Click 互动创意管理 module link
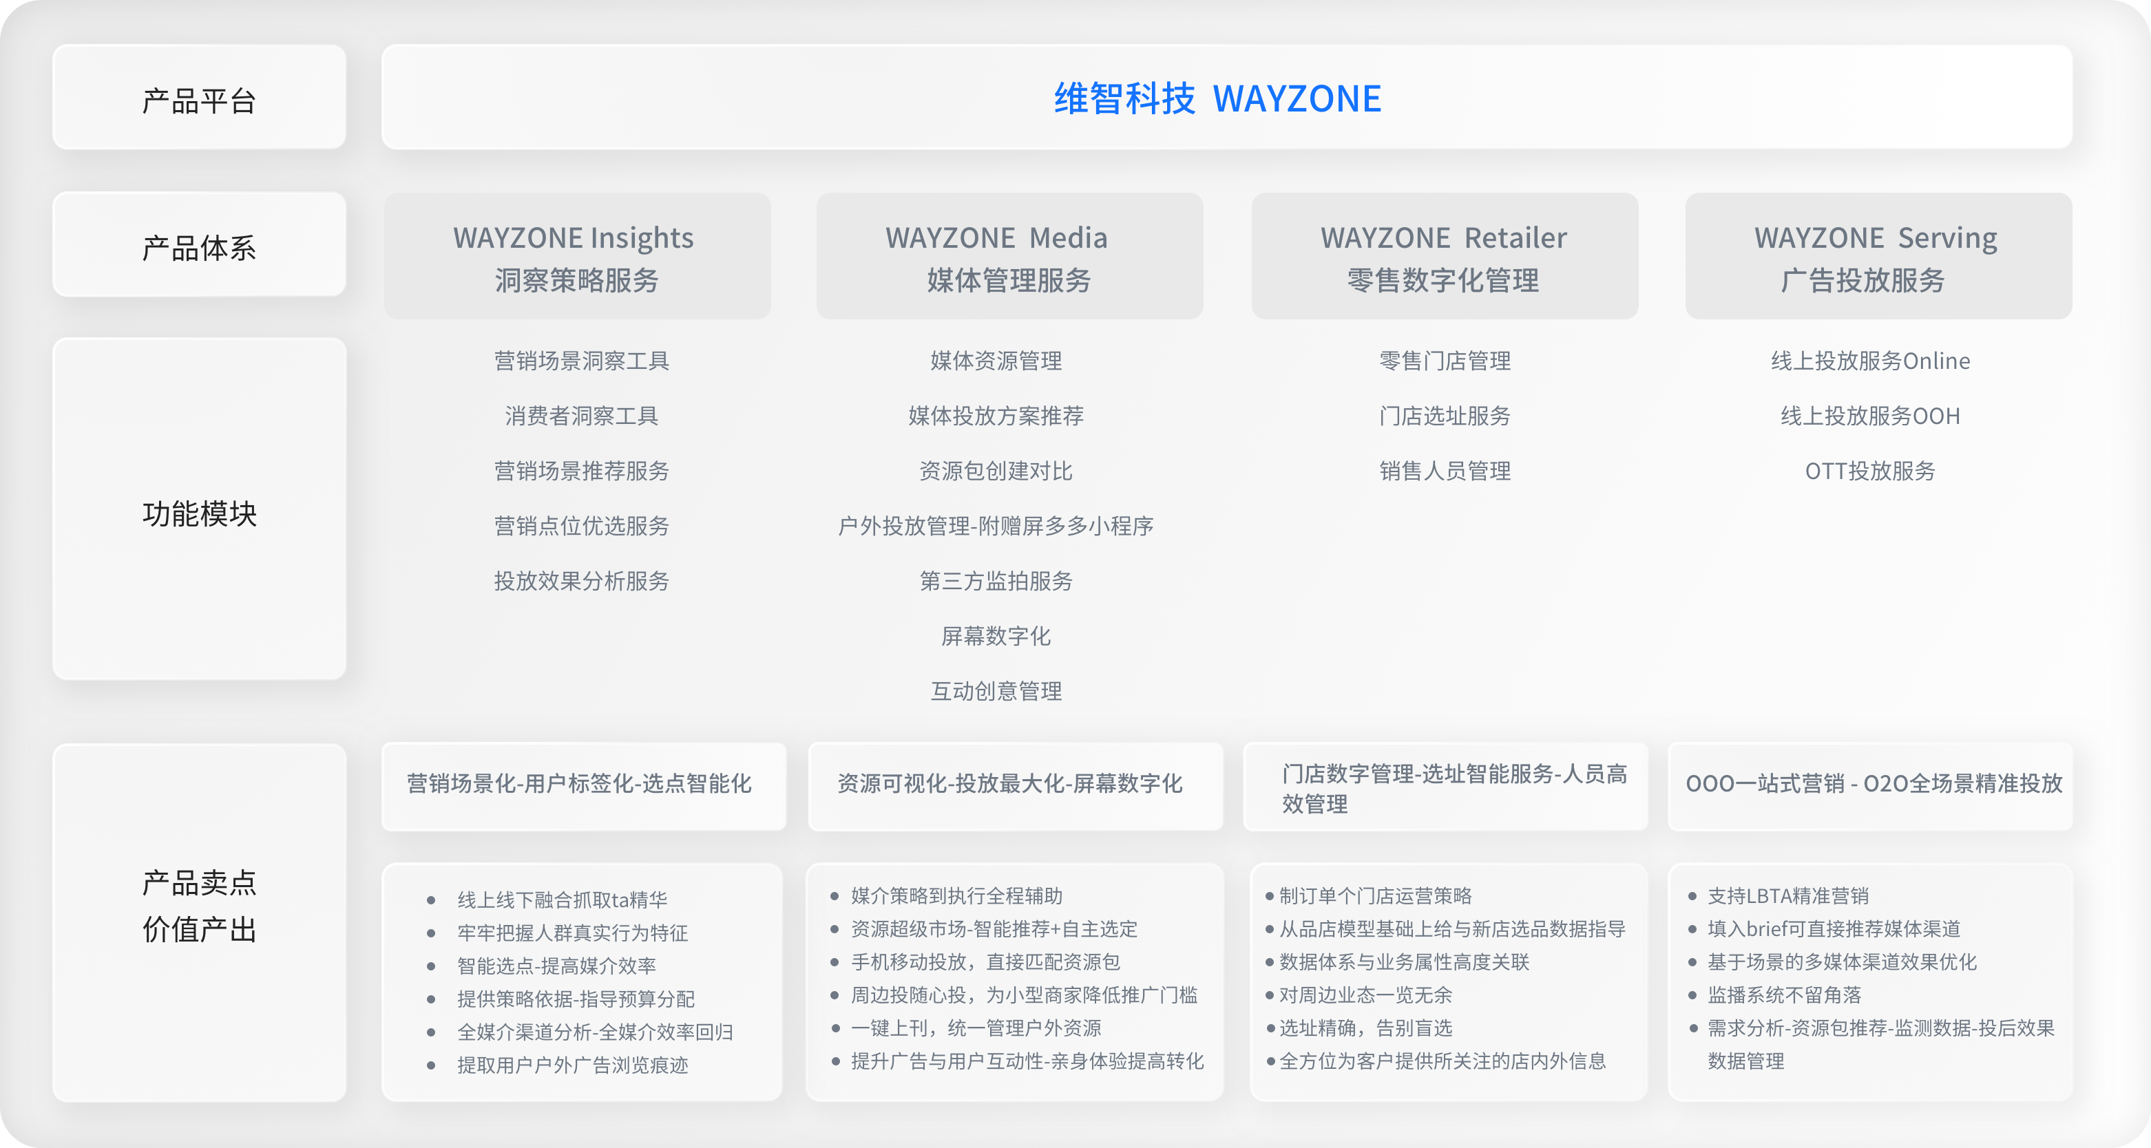 pos(996,691)
